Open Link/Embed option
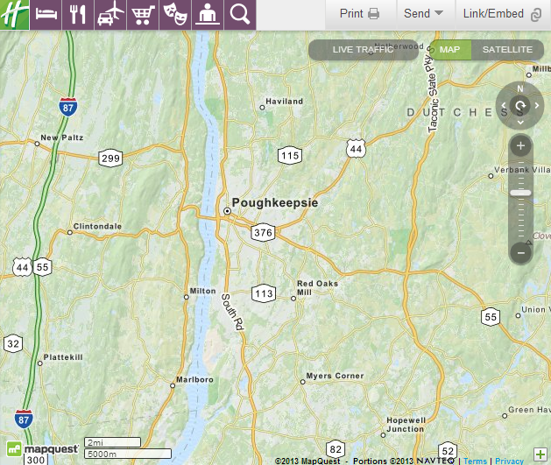Screen dimensions: 551x465 pyautogui.click(x=503, y=14)
